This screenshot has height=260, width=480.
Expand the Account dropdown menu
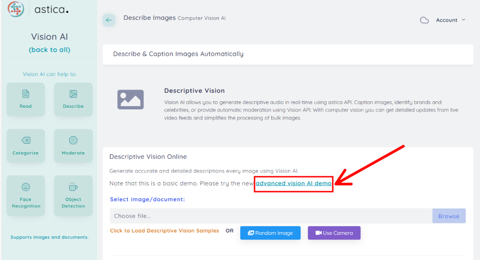(450, 20)
